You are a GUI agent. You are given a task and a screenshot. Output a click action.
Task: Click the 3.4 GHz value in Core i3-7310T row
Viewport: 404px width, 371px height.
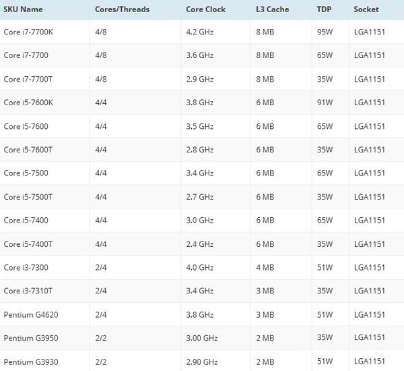coord(200,291)
